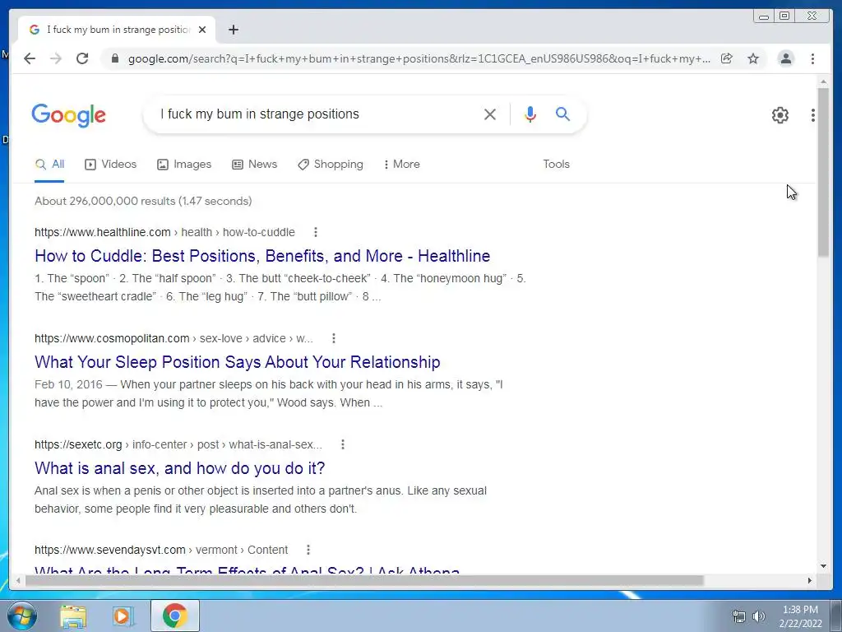842x632 pixels.
Task: Open the search Tools options
Action: point(557,165)
